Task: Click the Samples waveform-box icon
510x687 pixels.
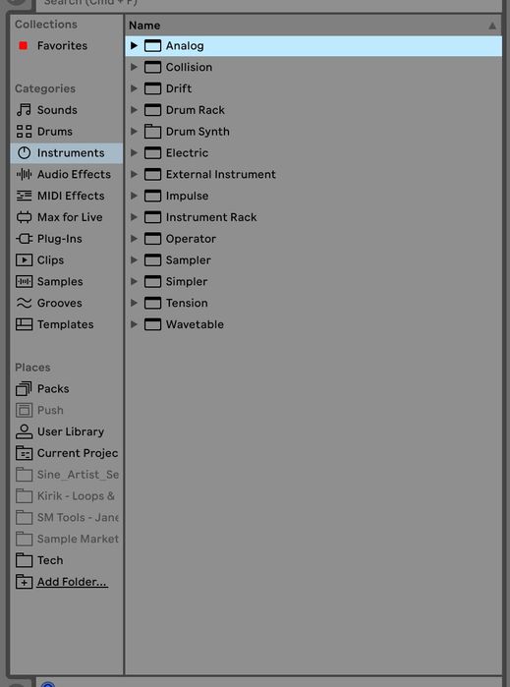Action: coord(25,282)
